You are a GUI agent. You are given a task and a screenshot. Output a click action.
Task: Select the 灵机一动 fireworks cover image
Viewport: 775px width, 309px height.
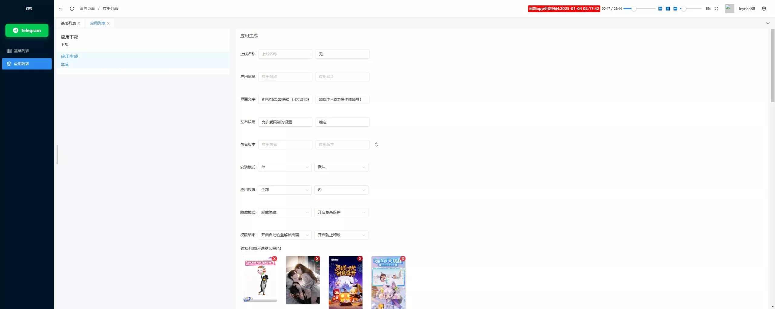click(x=345, y=283)
